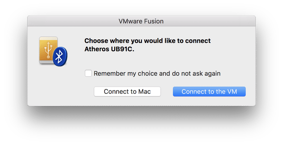This screenshot has height=145, width=283.
Task: Tick the box to stop asking again
Action: point(88,73)
